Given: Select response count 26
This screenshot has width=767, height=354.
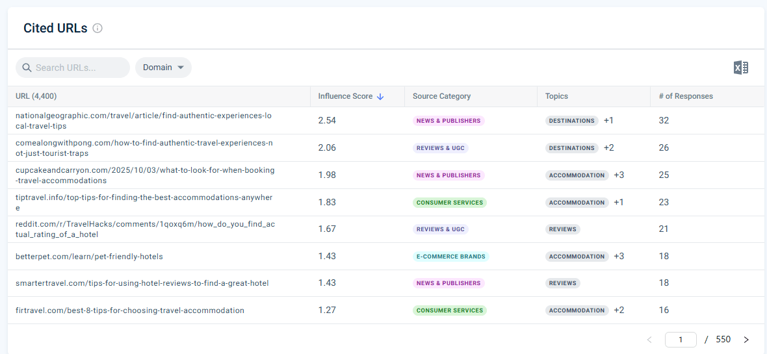Looking at the screenshot, I should 664,148.
